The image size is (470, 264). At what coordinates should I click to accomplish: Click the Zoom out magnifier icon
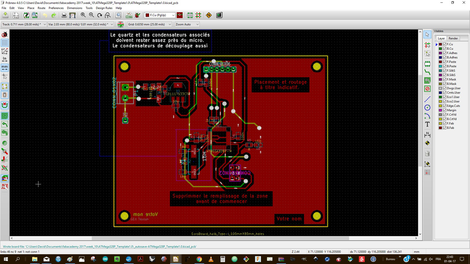91,15
